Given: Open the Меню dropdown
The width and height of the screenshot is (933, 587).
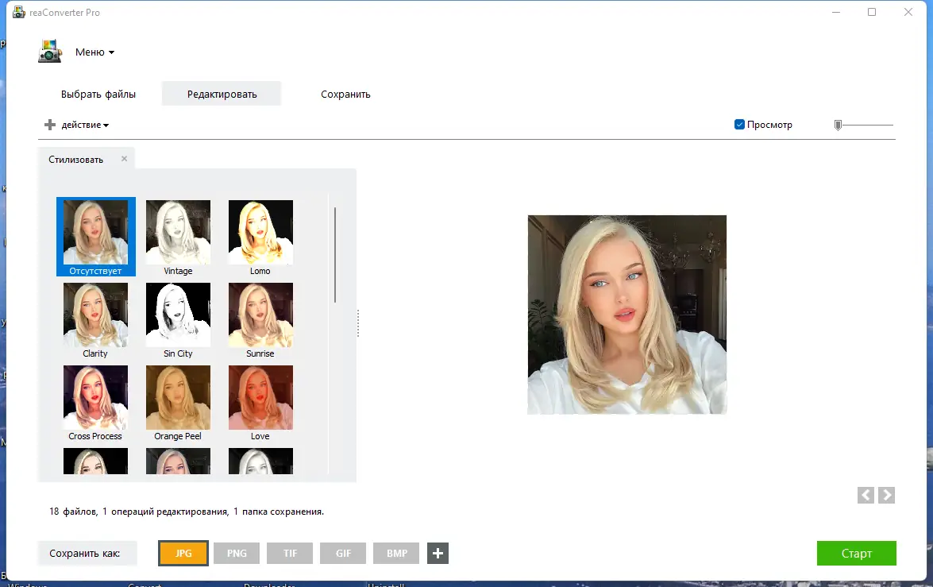Looking at the screenshot, I should point(94,52).
